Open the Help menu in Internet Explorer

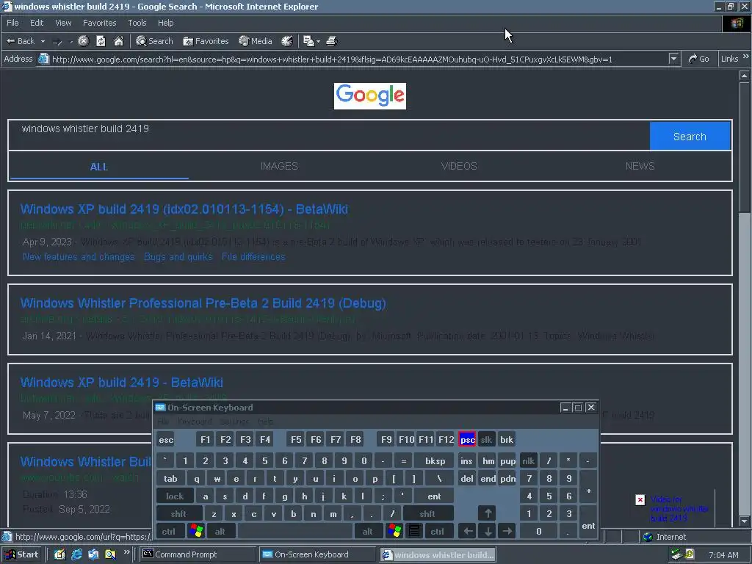click(165, 23)
